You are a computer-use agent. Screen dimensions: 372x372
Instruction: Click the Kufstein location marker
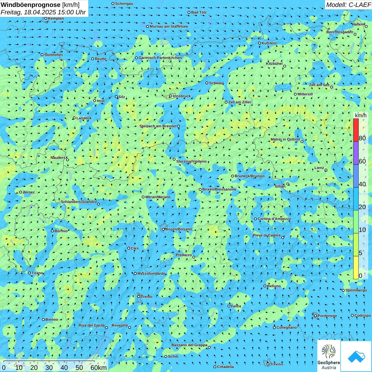point(260,43)
